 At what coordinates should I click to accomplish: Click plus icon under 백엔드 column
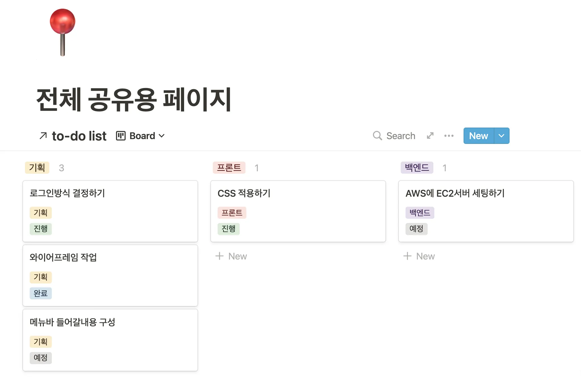[x=407, y=256]
